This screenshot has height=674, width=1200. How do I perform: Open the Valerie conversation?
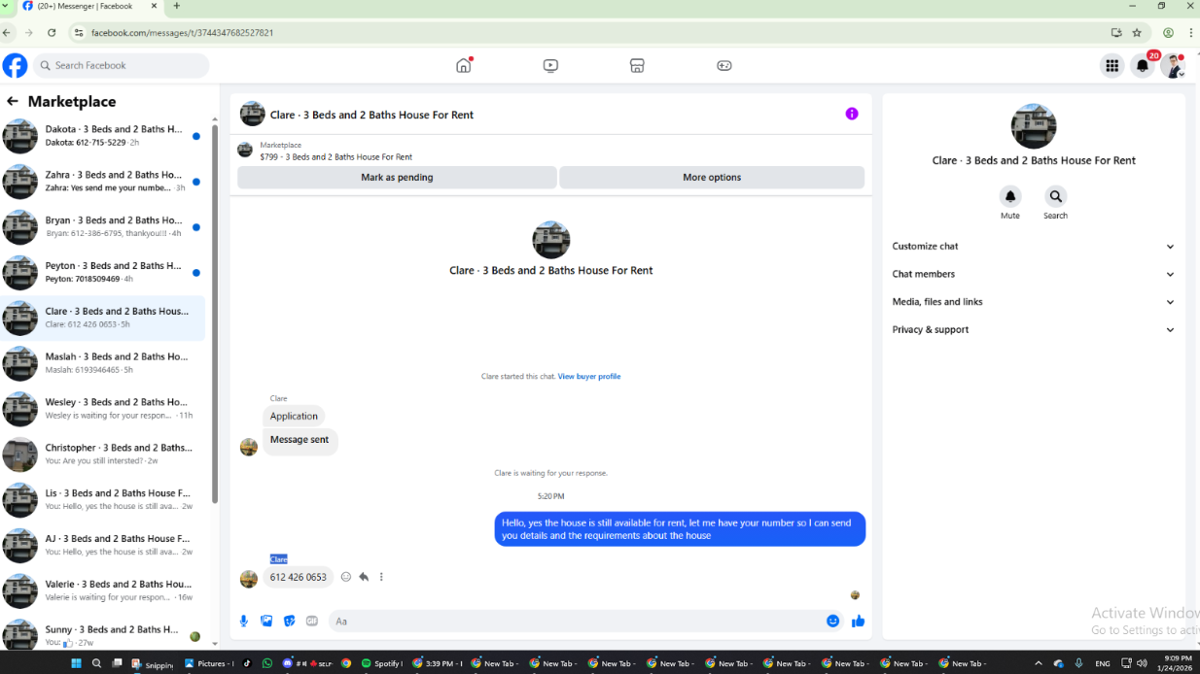(x=103, y=590)
